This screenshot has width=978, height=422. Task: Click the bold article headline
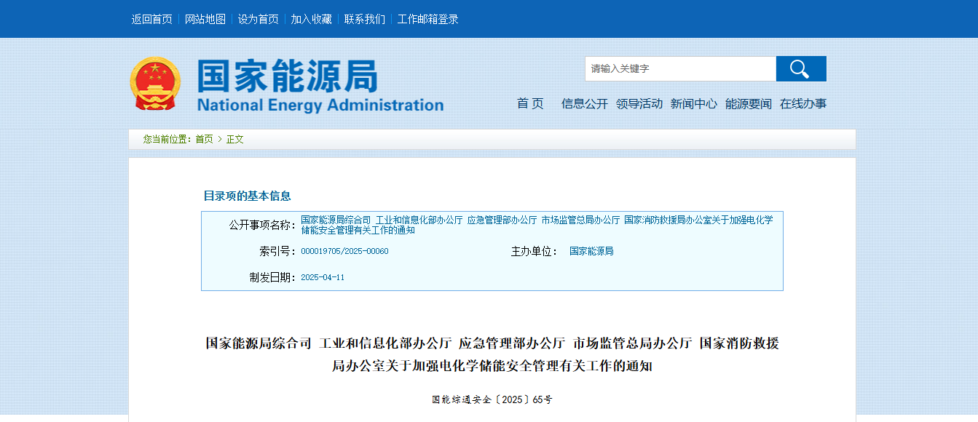tap(492, 354)
